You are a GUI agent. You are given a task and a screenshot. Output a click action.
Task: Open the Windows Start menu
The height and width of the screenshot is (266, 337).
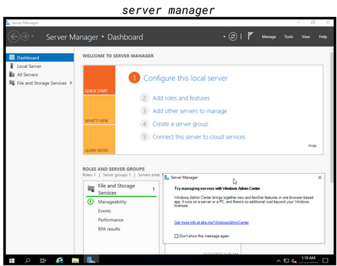(x=11, y=261)
